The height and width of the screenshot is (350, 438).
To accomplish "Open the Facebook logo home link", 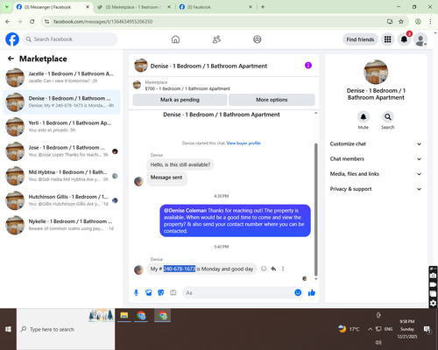I will click(12, 39).
